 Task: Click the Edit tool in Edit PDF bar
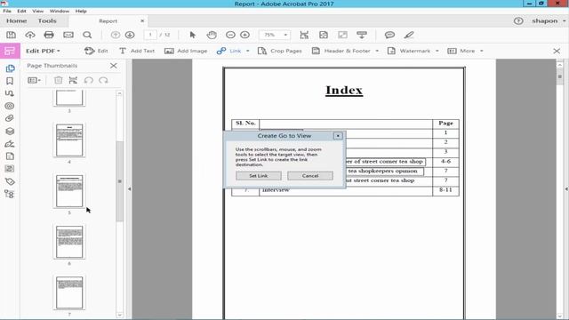pyautogui.click(x=96, y=51)
